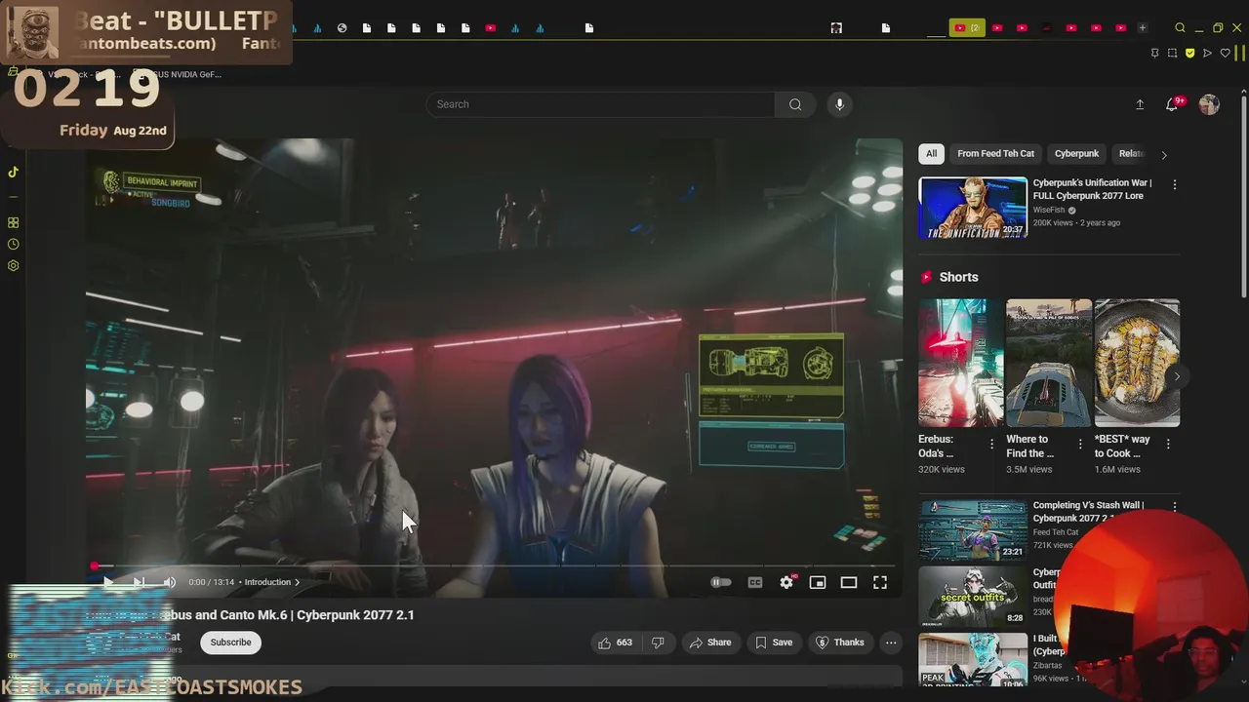Image resolution: width=1249 pixels, height=702 pixels.
Task: Play the video with the play button
Action: pos(107,582)
